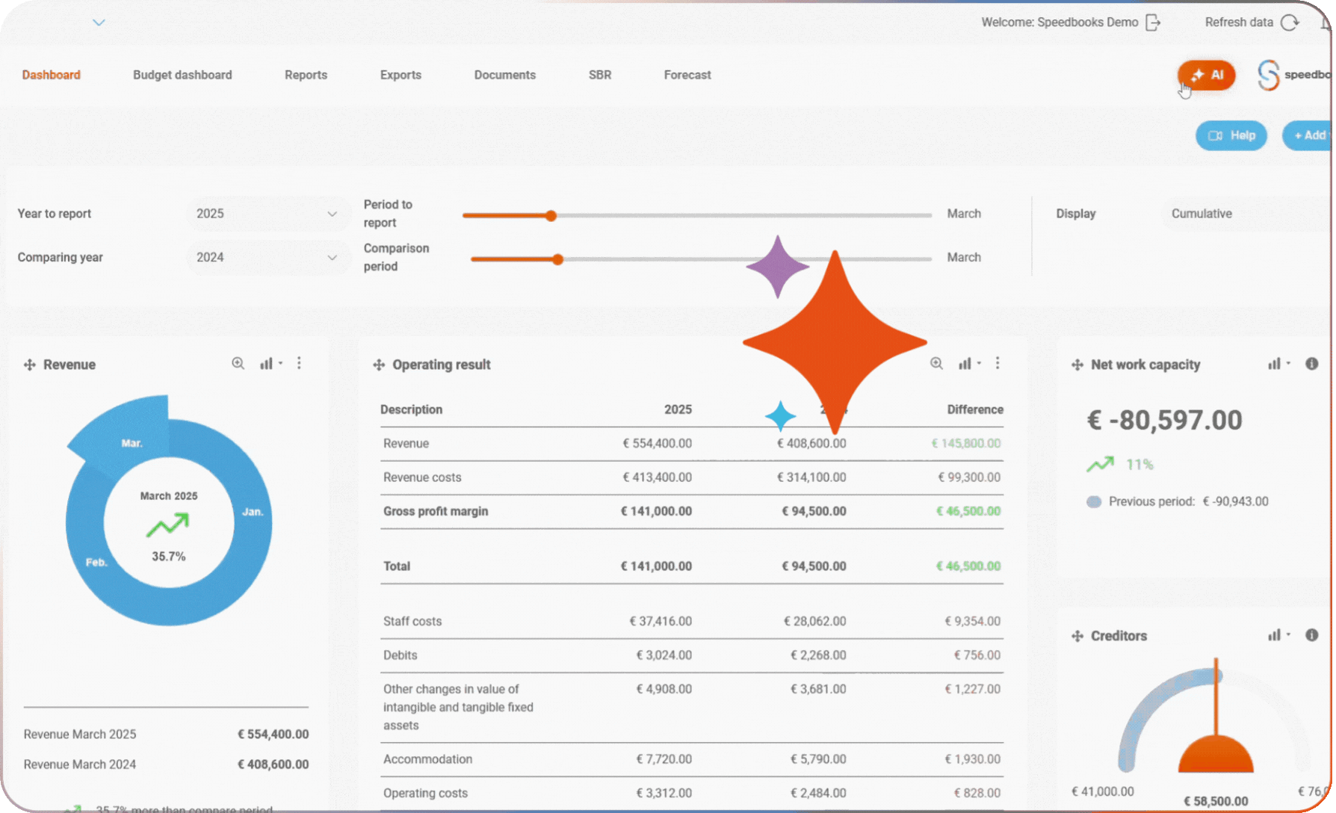Open the Forecast menu item
The image size is (1336, 813).
pos(687,75)
